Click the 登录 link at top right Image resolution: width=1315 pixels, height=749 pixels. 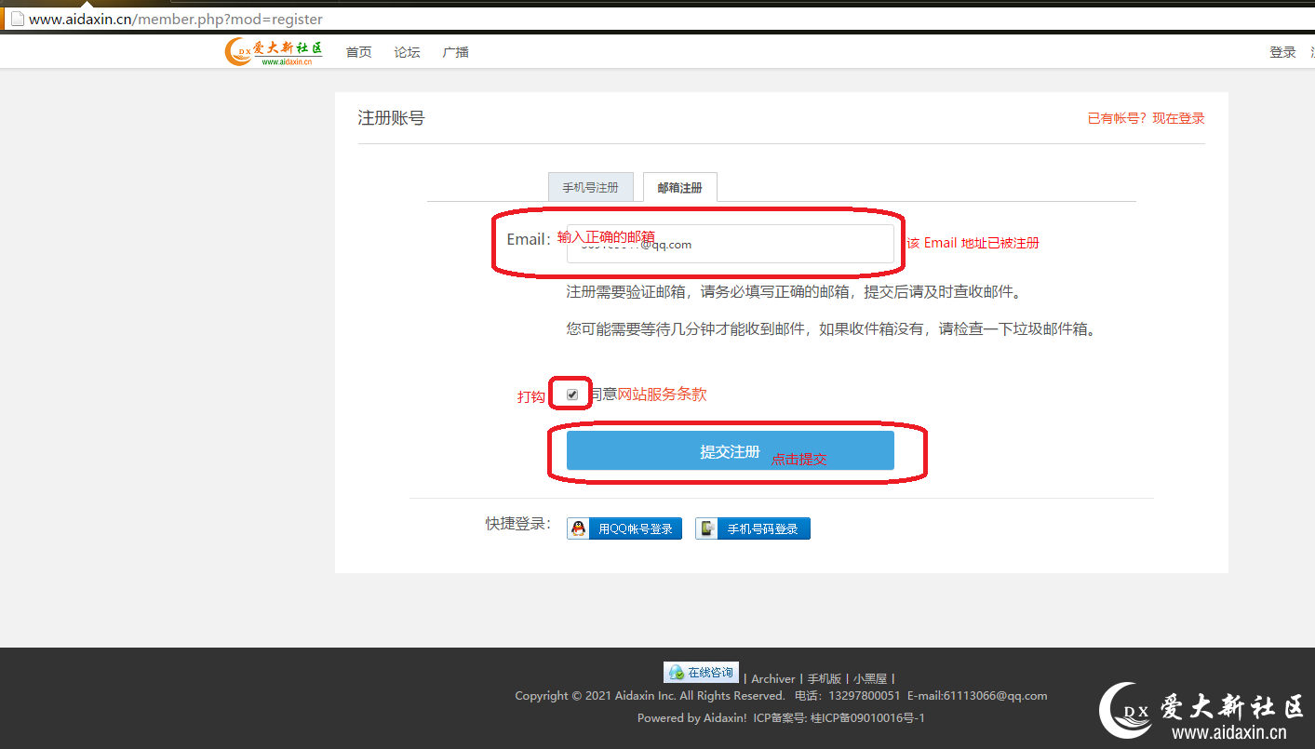1282,52
